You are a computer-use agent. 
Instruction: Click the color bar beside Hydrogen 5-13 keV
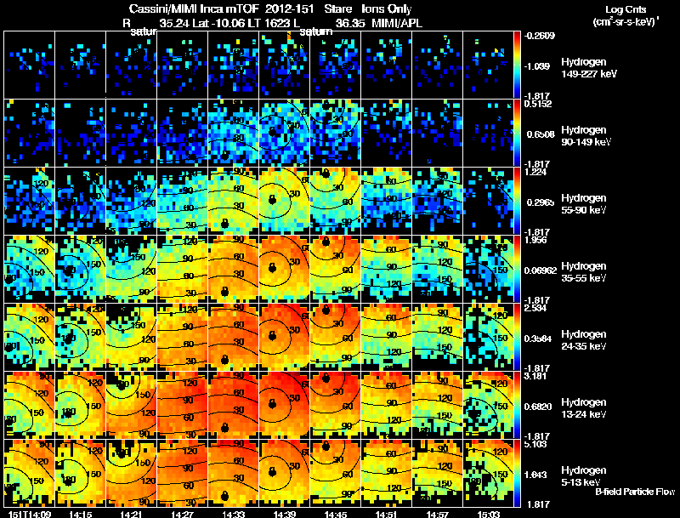click(x=517, y=474)
